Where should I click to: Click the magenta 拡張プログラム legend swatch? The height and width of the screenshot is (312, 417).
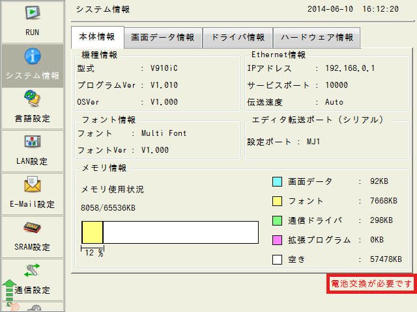click(x=276, y=240)
